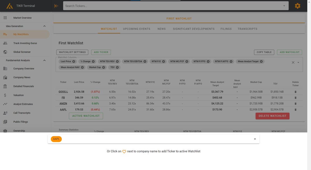Image resolution: width=311 pixels, height=170 pixels.
Task: Remove the NTM TEV/EBITDA column chip
Action: pyautogui.click(x=145, y=61)
